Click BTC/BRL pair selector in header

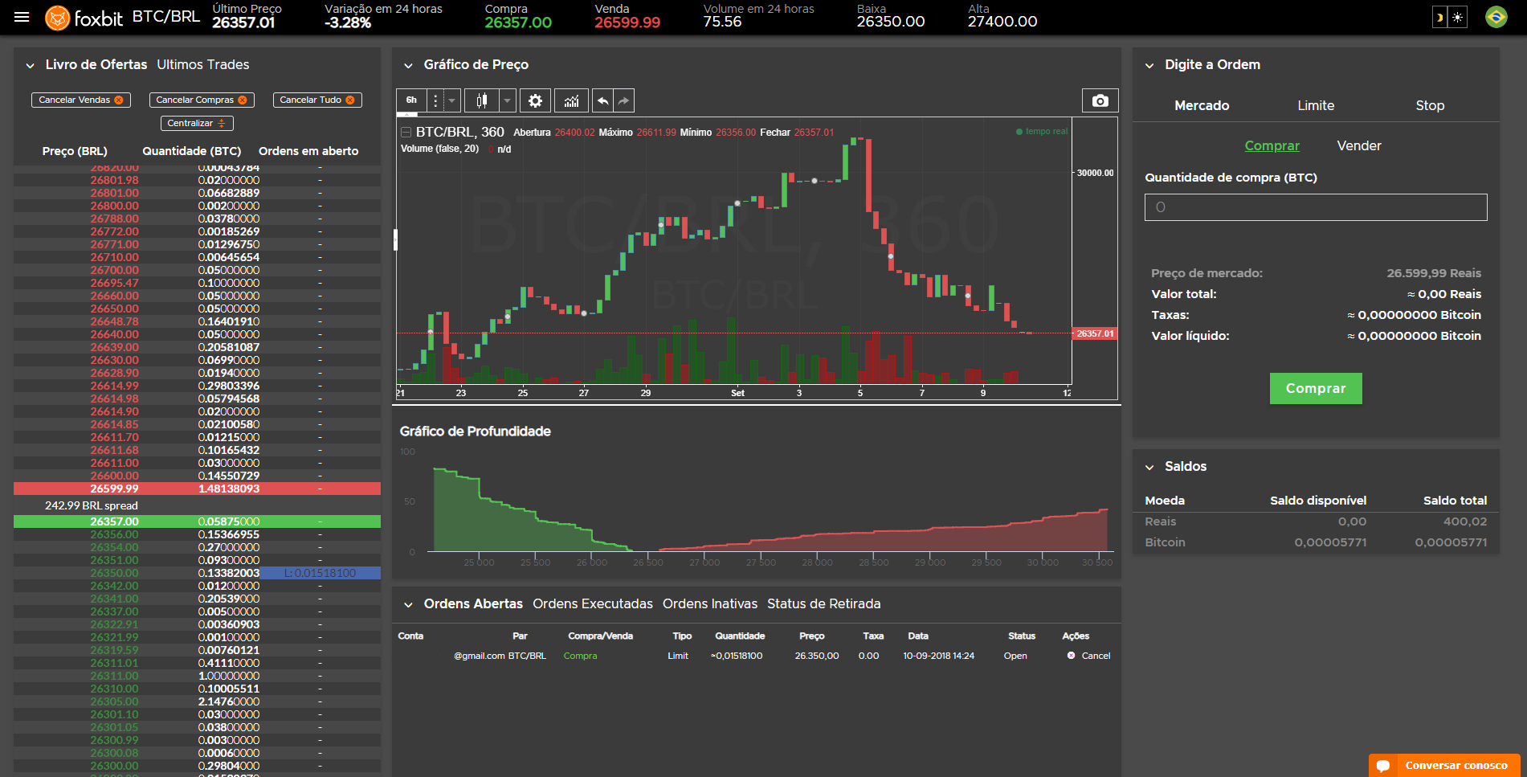click(166, 16)
